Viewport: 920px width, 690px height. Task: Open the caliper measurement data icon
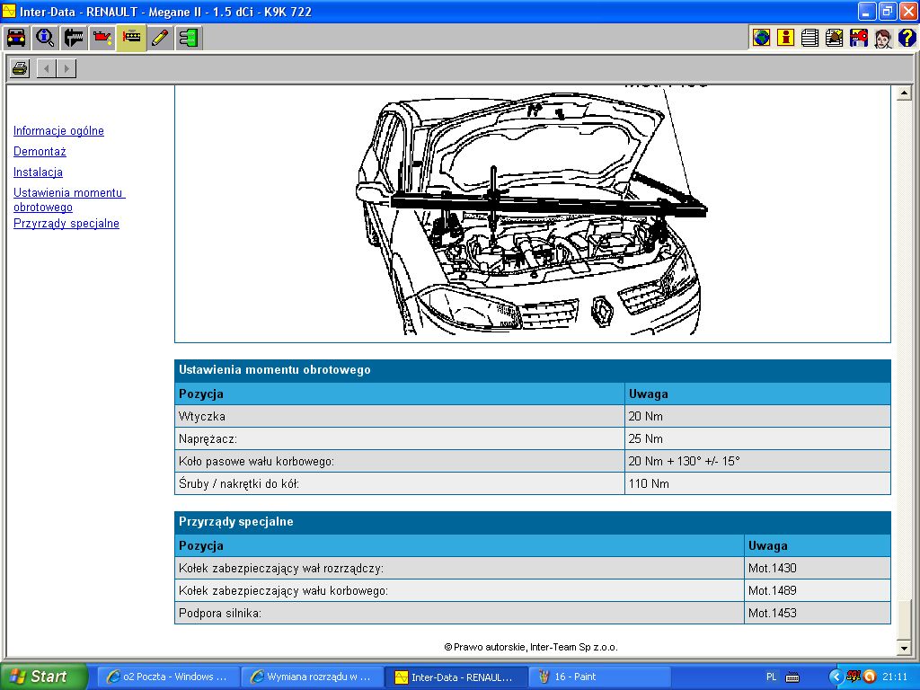coord(74,38)
